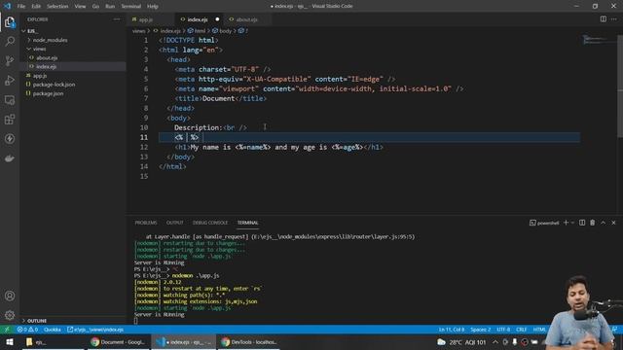623x350 pixels.
Task: Open Thunder Client lightning icon
Action: pos(10,139)
